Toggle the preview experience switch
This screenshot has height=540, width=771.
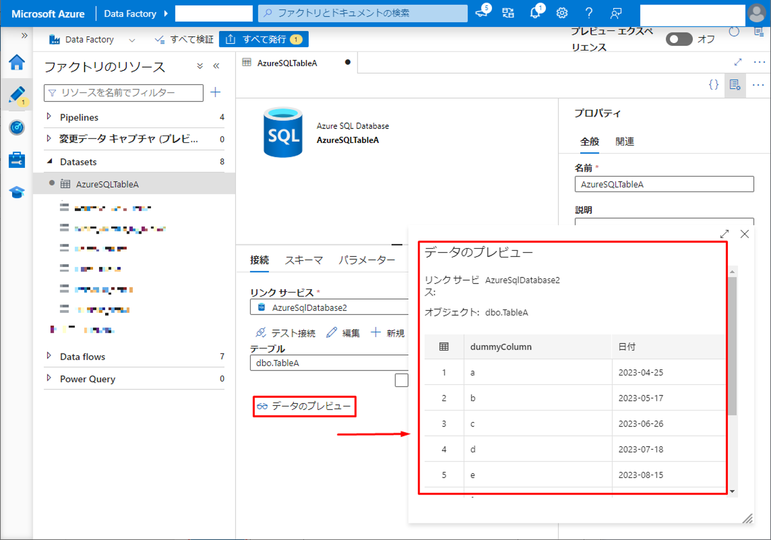[x=679, y=39]
